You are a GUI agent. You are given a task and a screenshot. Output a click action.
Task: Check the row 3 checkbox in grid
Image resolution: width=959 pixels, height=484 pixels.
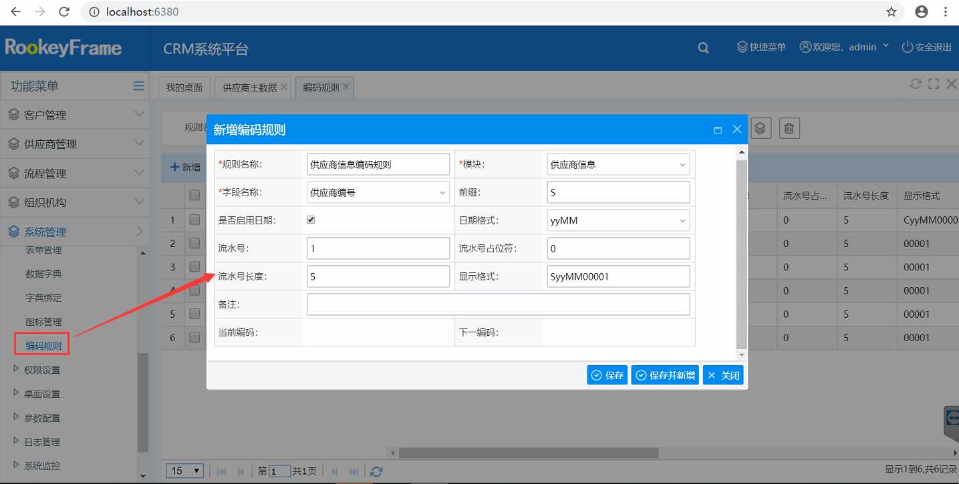tap(194, 266)
